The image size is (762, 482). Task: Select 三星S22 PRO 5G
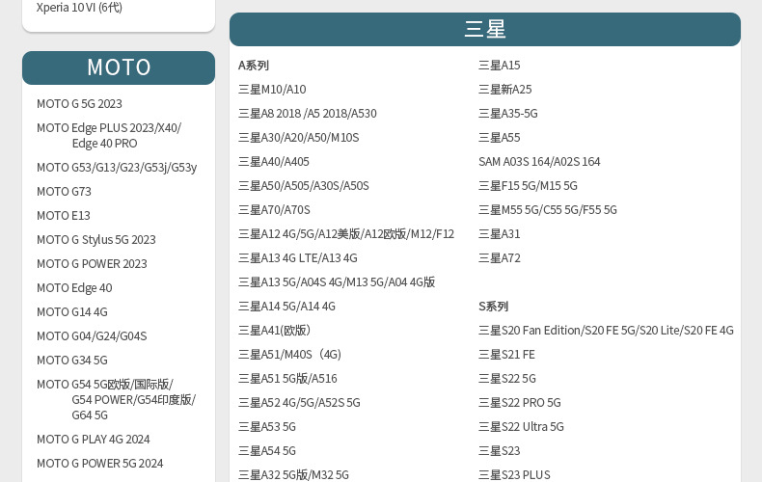coord(520,403)
